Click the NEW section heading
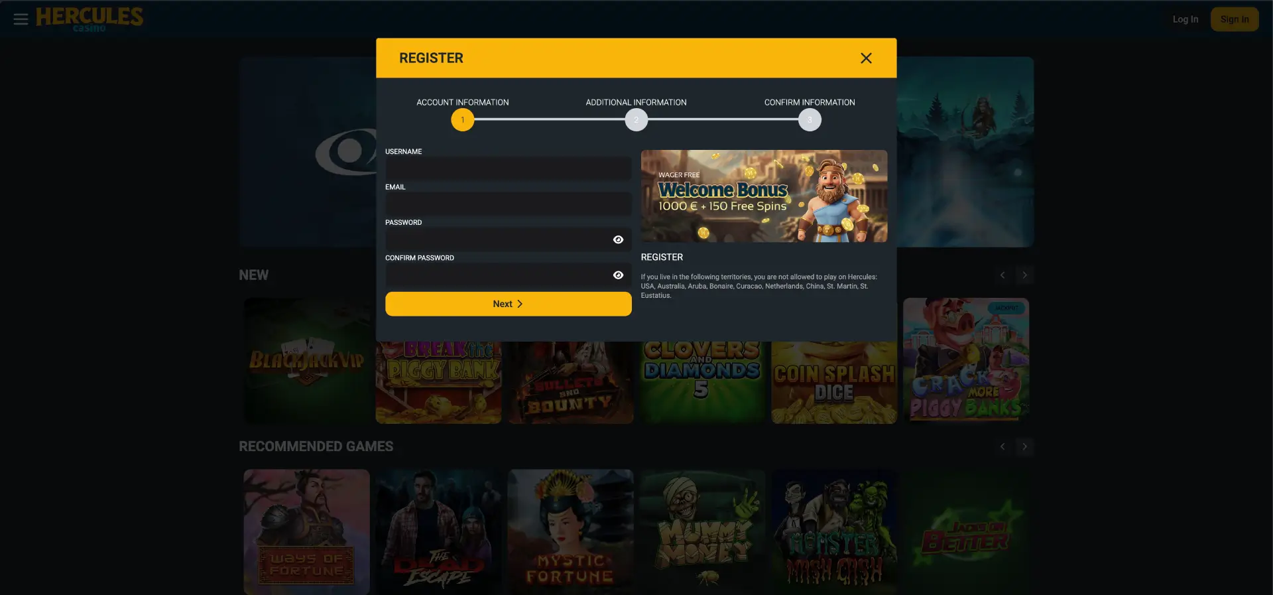 (x=253, y=275)
